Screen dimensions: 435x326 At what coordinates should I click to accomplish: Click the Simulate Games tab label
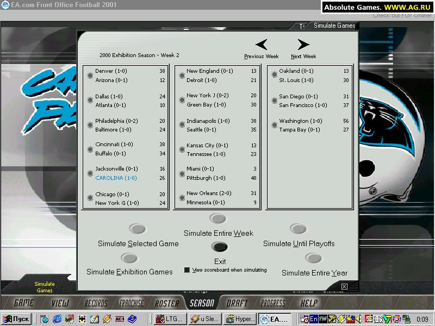coord(334,26)
